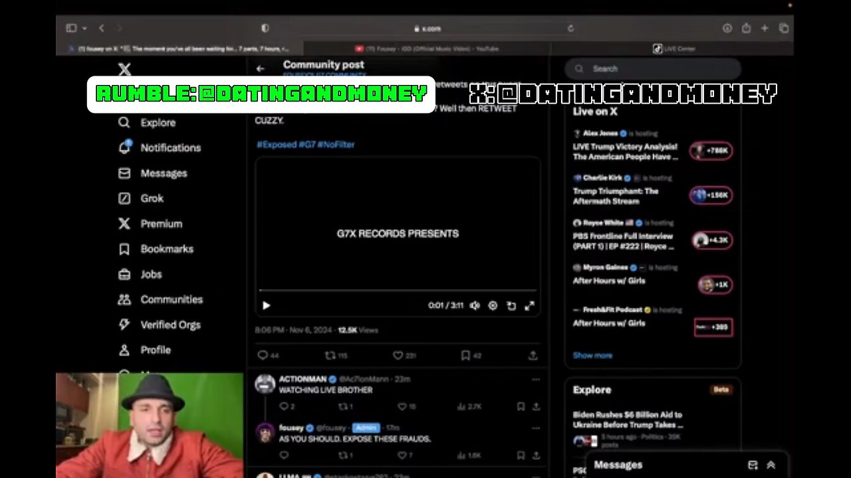This screenshot has width=851, height=478.
Task: Bookmark ACTIONMAN's reply
Action: pyautogui.click(x=521, y=406)
